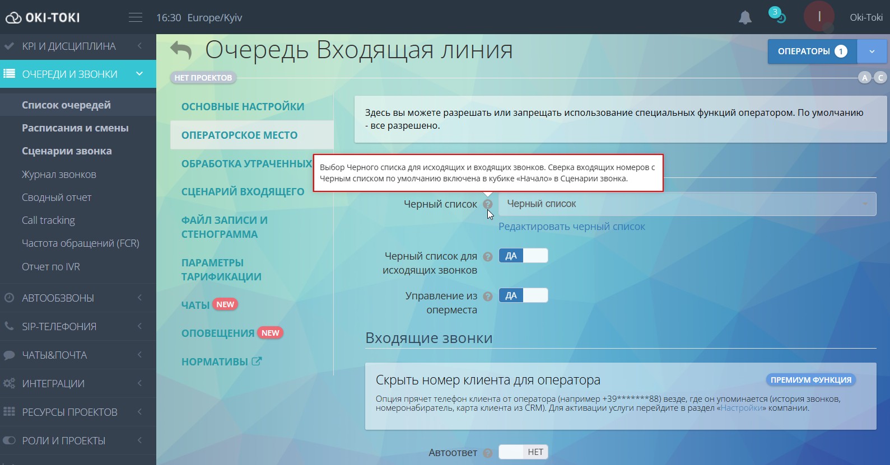
Task: Click the Настройки link in premium description
Action: click(742, 408)
